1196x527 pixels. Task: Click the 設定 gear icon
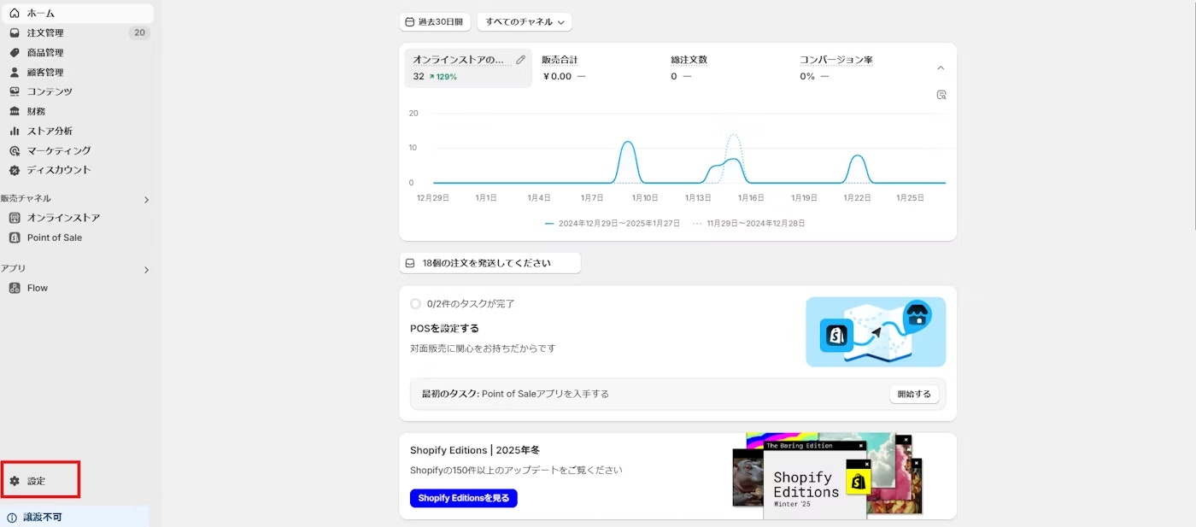click(x=15, y=481)
